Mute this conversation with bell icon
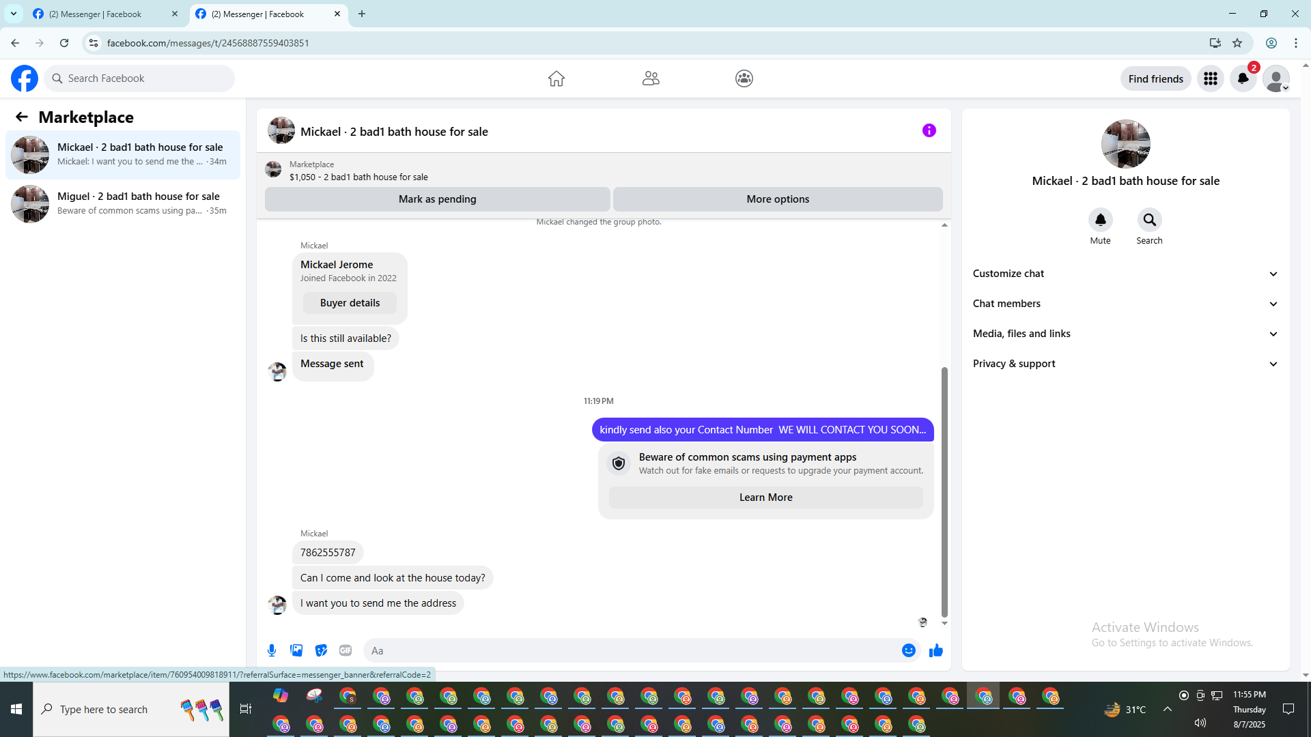This screenshot has width=1311, height=737. coord(1100,220)
